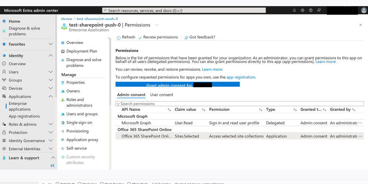The width and height of the screenshot is (368, 184).
Task: Click the Home breadcrumb link
Action: (67, 19)
